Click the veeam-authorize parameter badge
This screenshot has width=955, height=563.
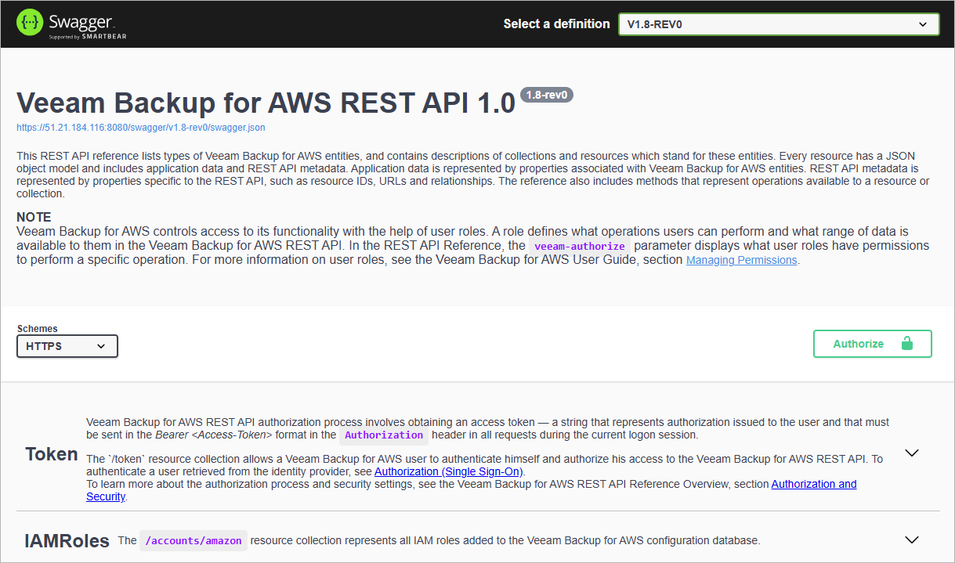coord(579,246)
